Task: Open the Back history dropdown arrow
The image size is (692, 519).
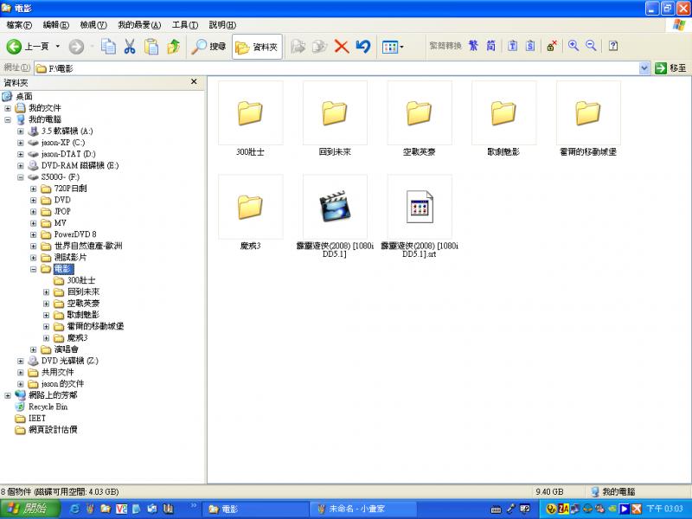Action: [57, 47]
